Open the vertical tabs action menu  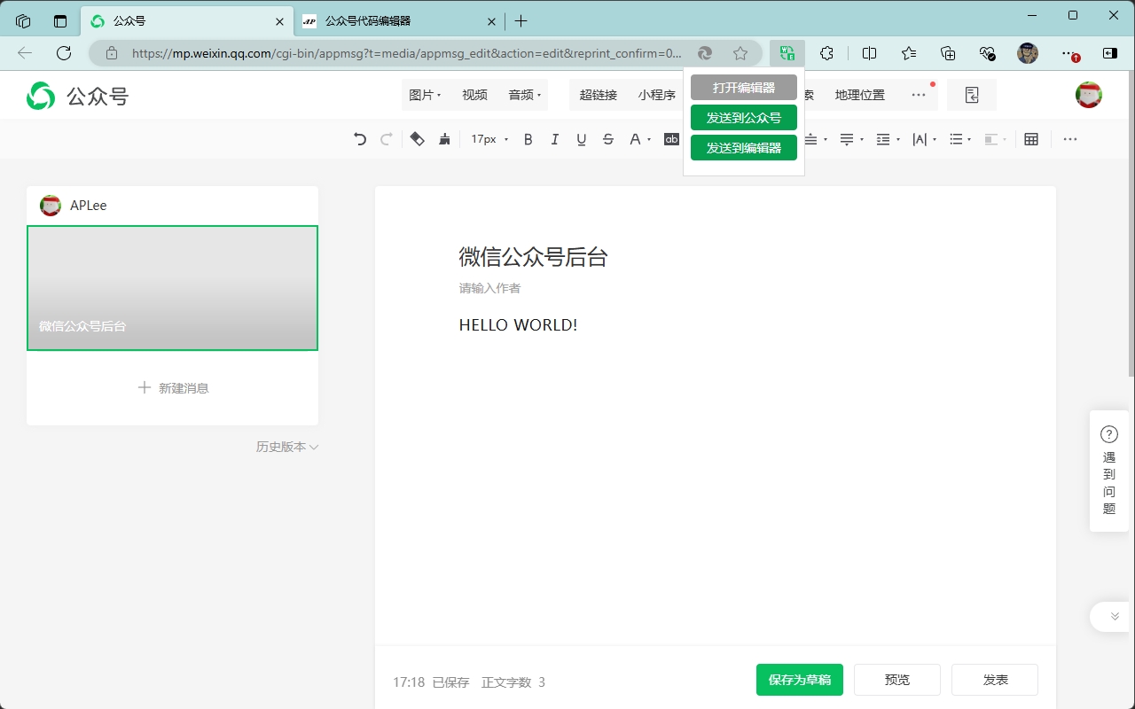click(x=60, y=20)
